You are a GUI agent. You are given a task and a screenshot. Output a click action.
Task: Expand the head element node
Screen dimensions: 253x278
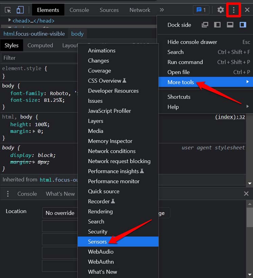pos(9,20)
